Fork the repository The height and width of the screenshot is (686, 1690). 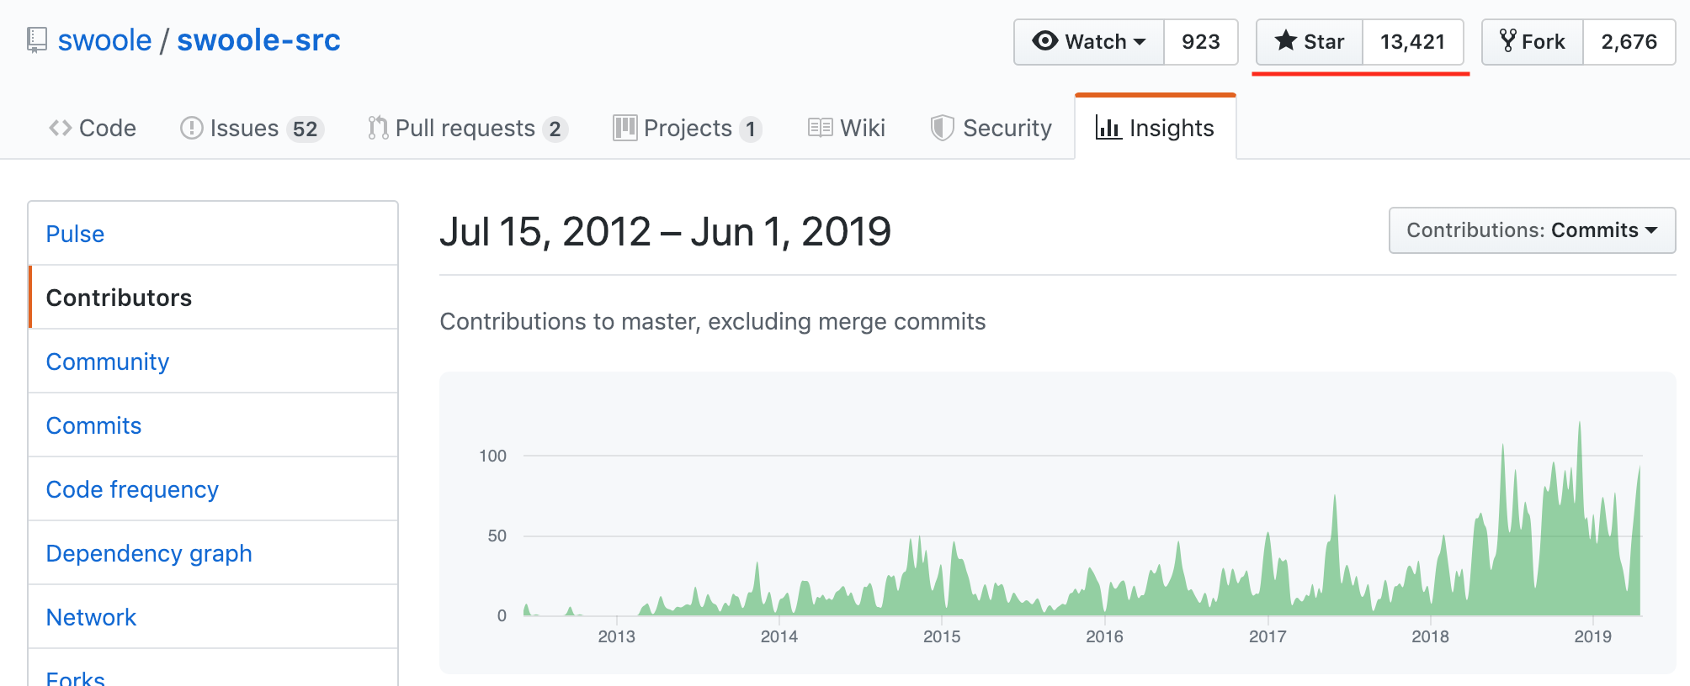[x=1533, y=42]
